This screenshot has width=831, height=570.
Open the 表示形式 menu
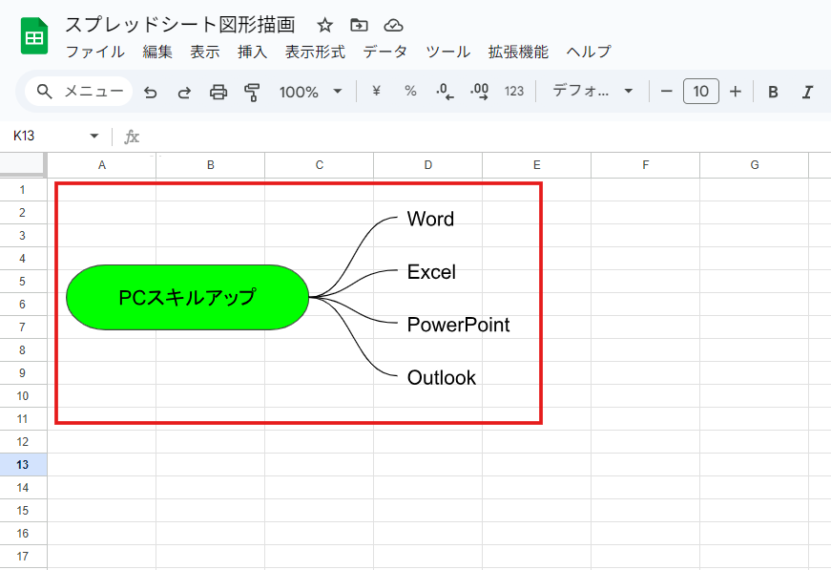(x=316, y=52)
